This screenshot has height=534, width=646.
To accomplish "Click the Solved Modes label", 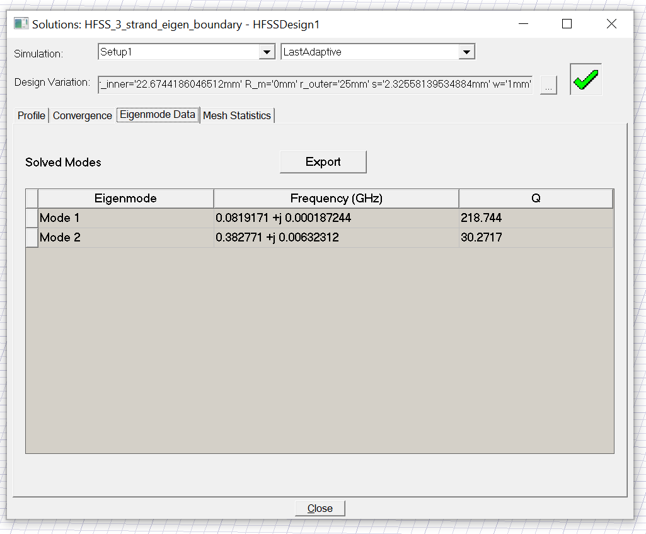I will pyautogui.click(x=63, y=162).
